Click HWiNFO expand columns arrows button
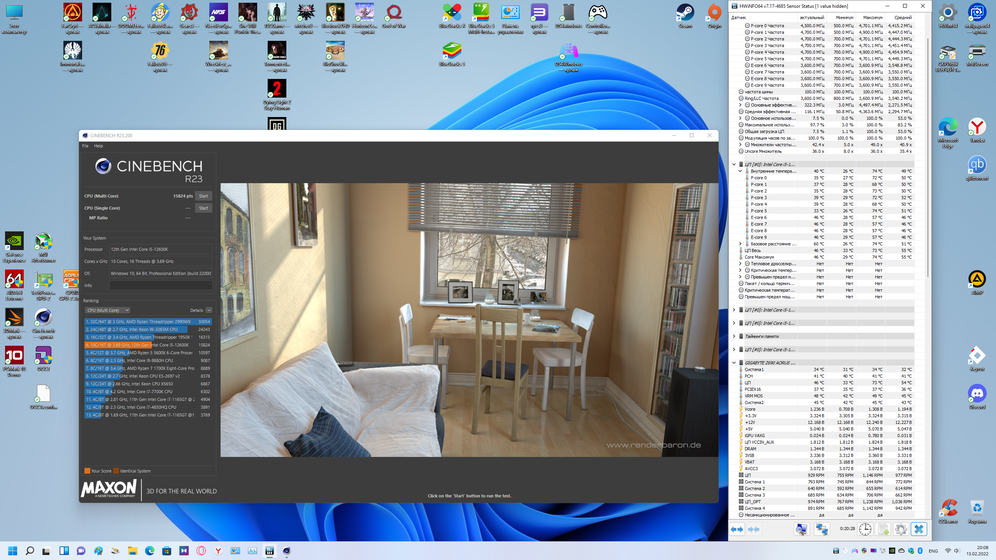 pyautogui.click(x=737, y=529)
